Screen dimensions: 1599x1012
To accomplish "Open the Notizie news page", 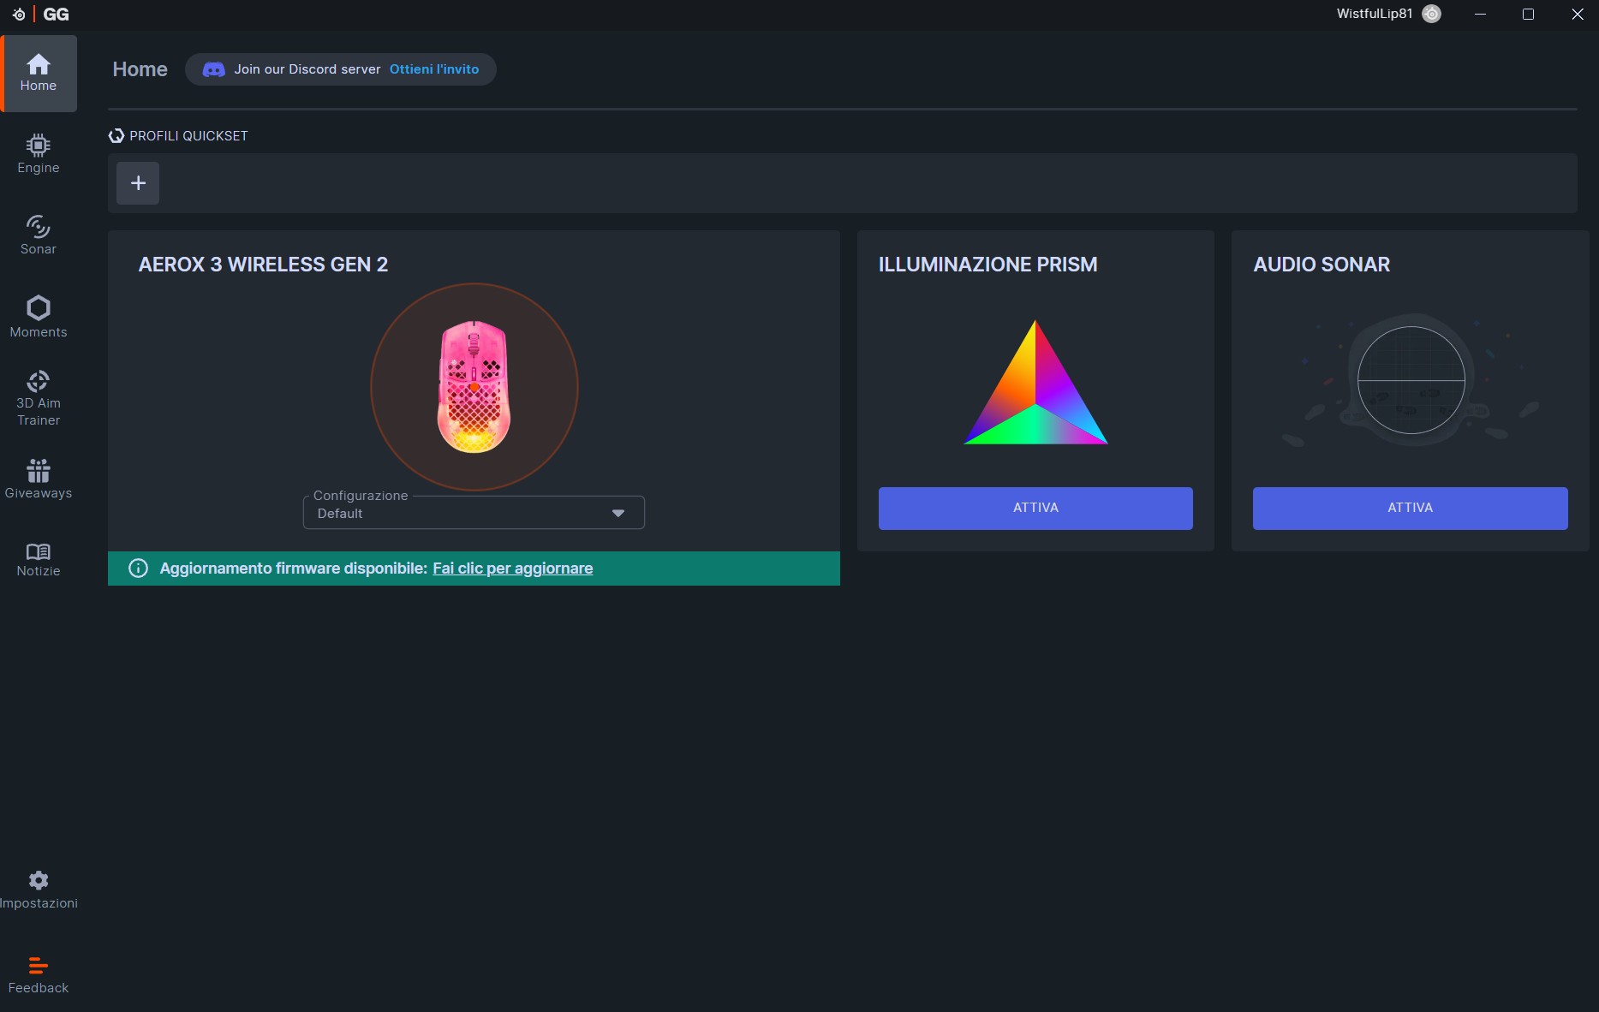I will (39, 560).
